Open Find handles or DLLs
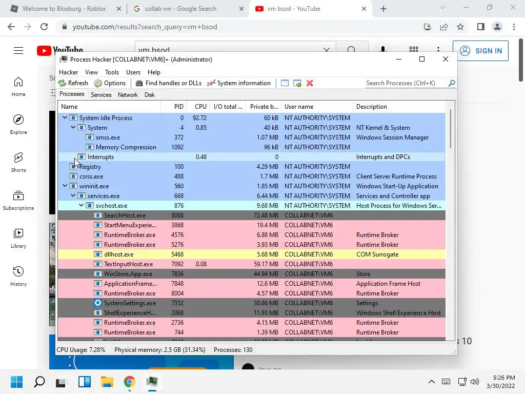Viewport: 525px width, 394px height. coord(168,83)
